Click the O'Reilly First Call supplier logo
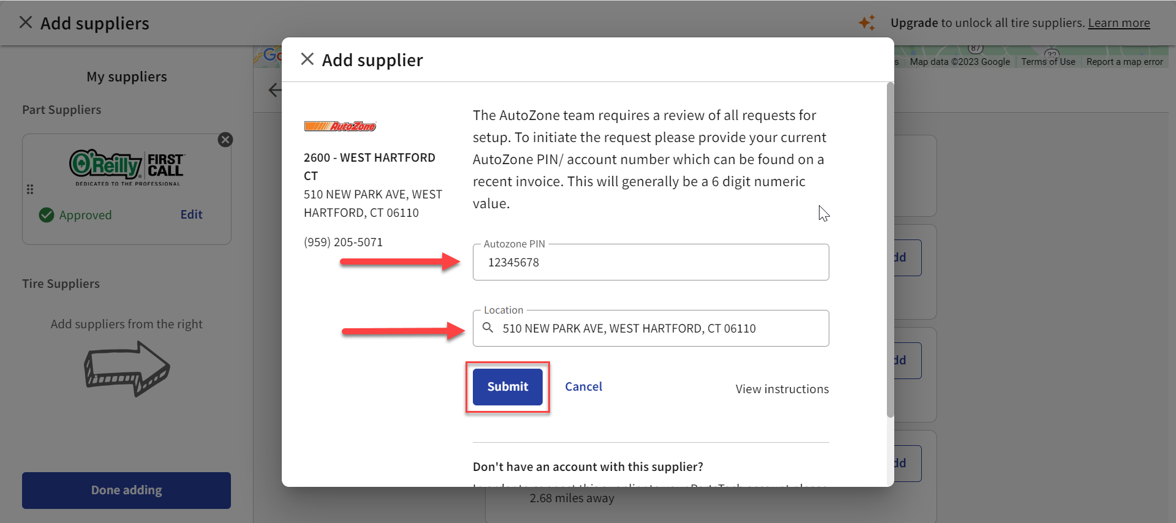 pyautogui.click(x=126, y=167)
